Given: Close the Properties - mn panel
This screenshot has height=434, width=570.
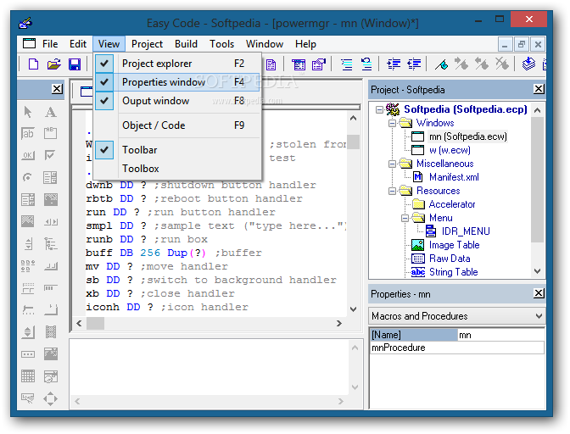Looking at the screenshot, I should coord(539,293).
